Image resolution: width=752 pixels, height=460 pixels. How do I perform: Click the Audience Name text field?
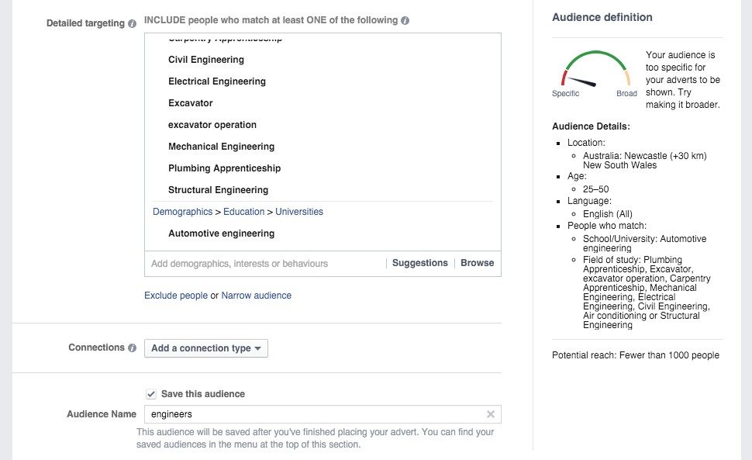[314, 414]
